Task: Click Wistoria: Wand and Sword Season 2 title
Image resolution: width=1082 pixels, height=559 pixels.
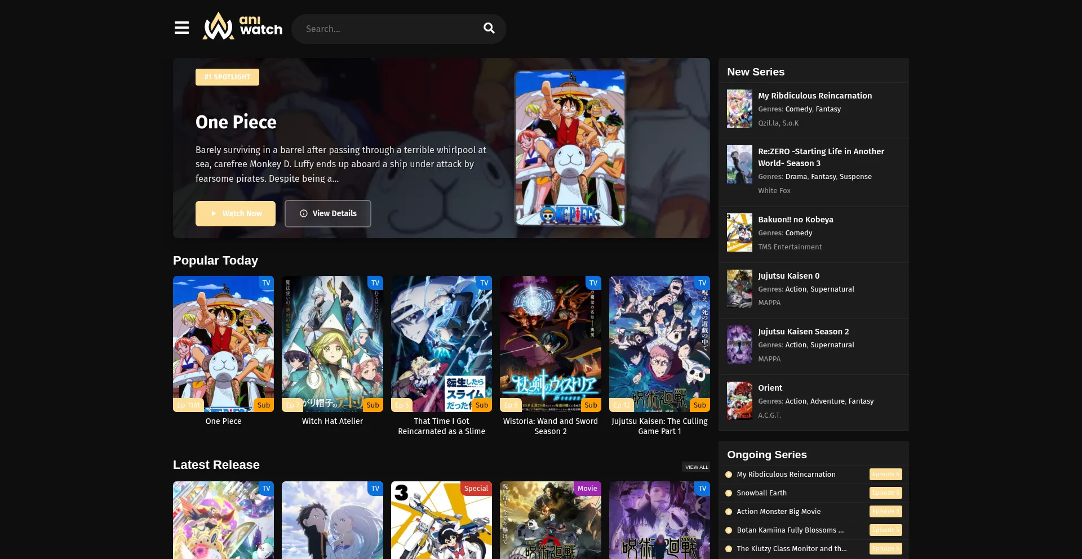Action: 551,426
